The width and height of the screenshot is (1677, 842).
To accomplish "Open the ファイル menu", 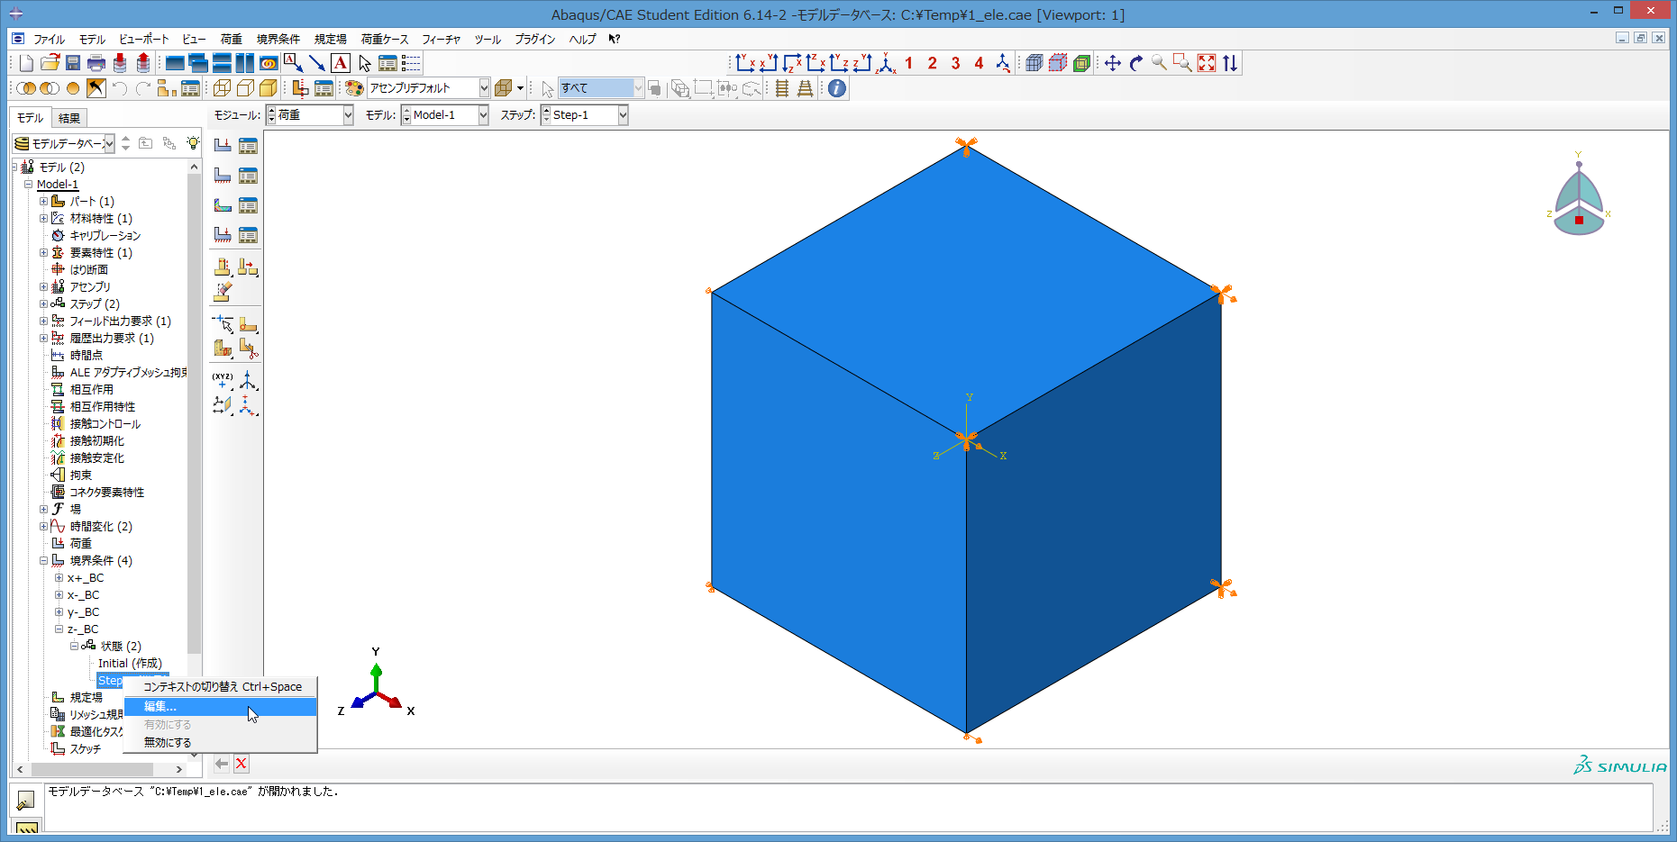I will [49, 40].
